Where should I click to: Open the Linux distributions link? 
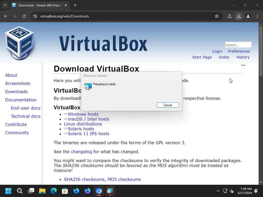[x=83, y=124]
